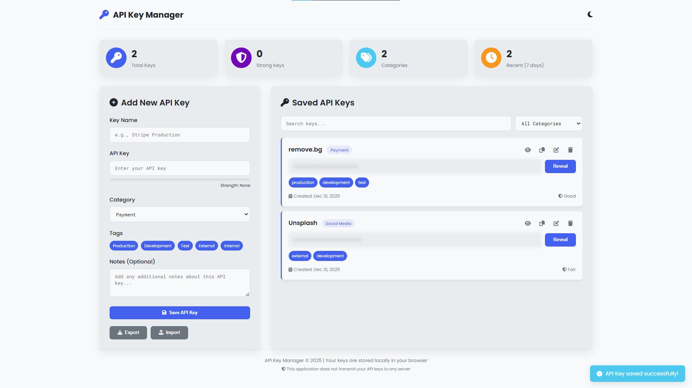Edit the Unsplash key entry
Image resolution: width=692 pixels, height=388 pixels.
[556, 223]
